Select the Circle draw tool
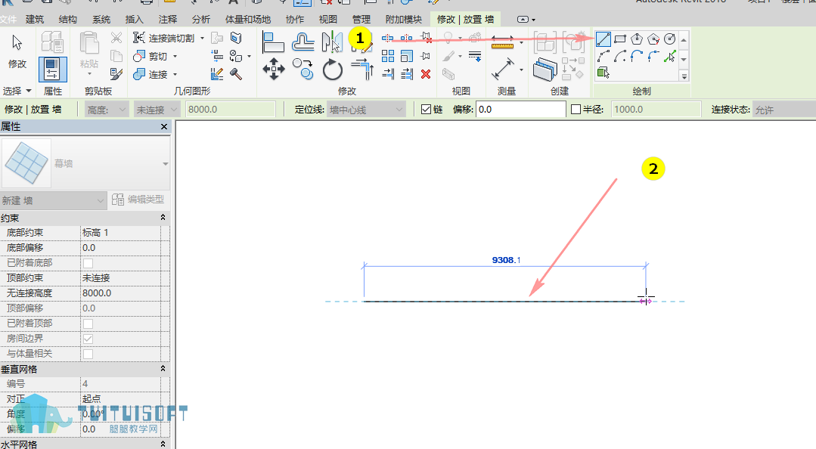Screen dimensions: 816x449 pyautogui.click(x=670, y=39)
